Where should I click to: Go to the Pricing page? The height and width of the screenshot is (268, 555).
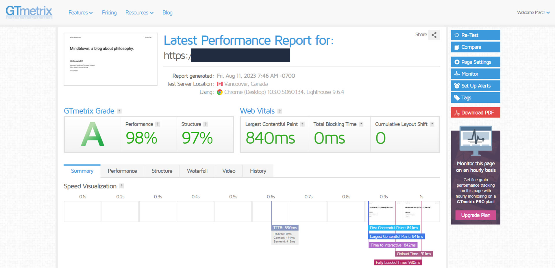109,13
